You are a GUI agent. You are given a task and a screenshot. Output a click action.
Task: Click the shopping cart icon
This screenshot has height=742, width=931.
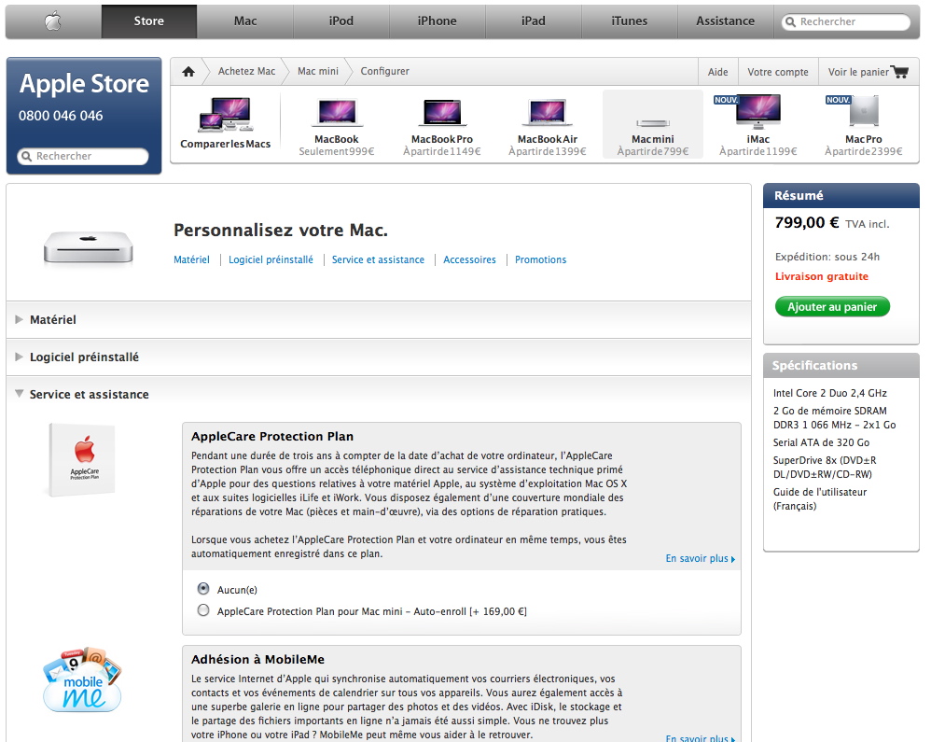pos(900,72)
